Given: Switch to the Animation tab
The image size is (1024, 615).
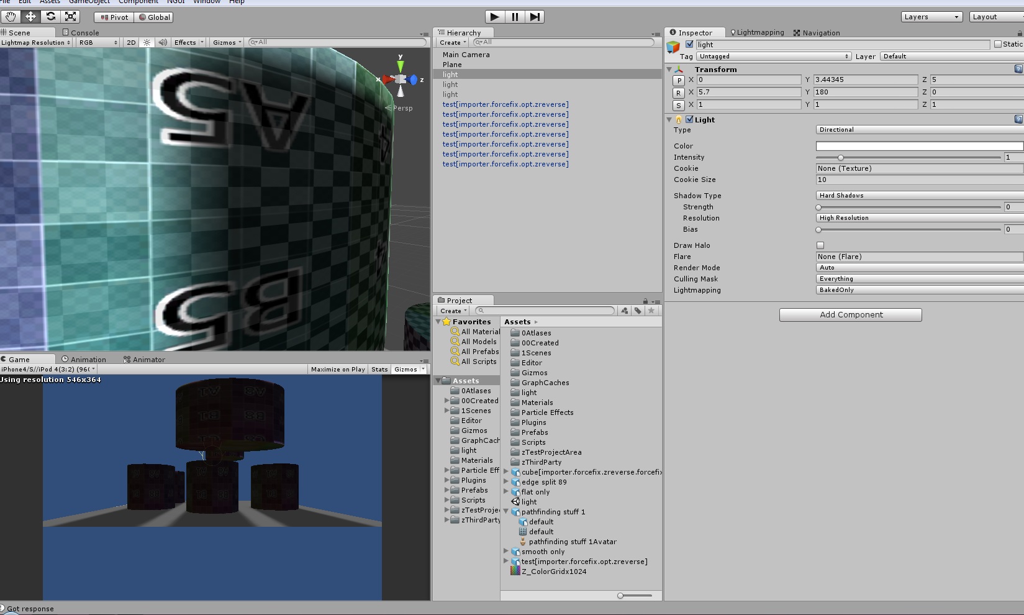Looking at the screenshot, I should [x=84, y=360].
